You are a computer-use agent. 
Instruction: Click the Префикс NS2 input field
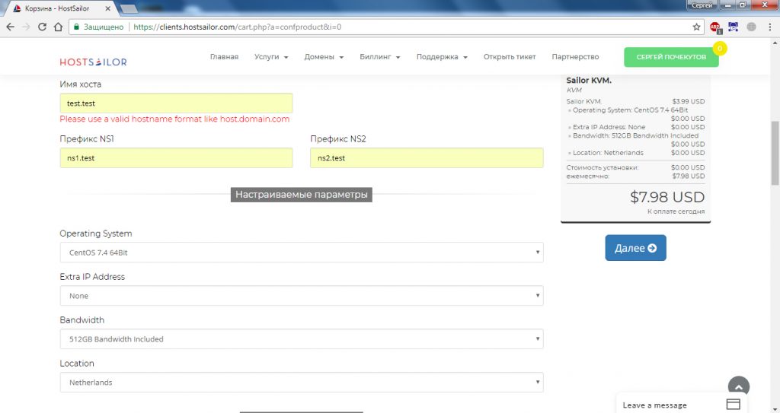(427, 158)
